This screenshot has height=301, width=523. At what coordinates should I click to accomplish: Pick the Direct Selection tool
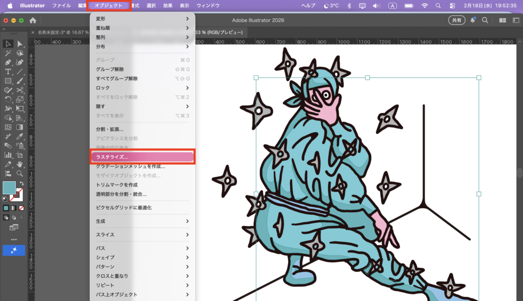20,44
